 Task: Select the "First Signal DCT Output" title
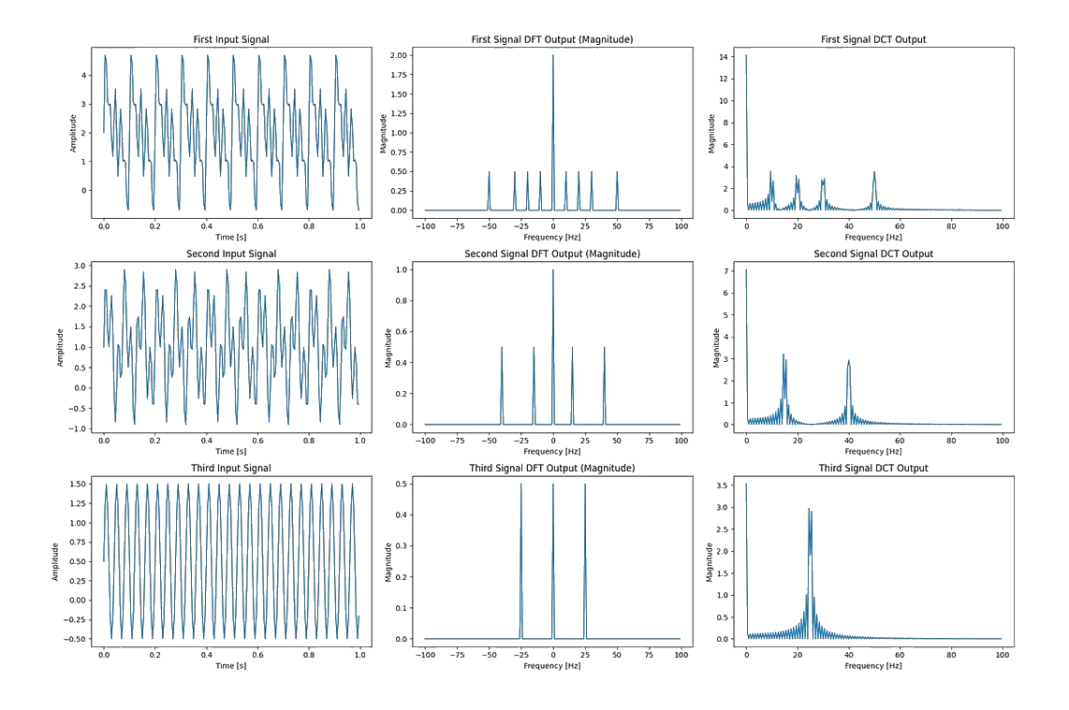[873, 39]
